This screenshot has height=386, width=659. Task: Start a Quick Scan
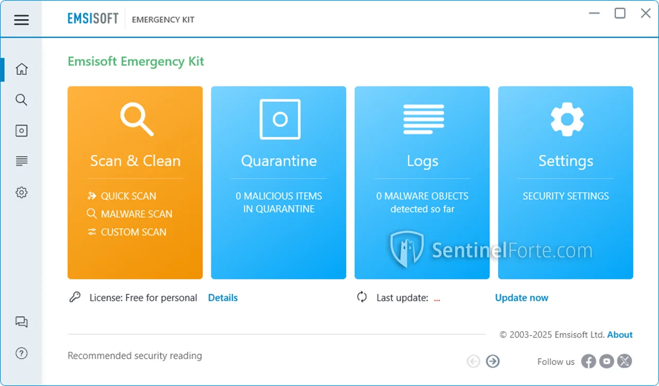128,196
